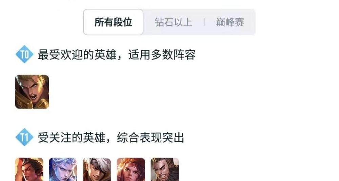Image resolution: width=339 pixels, height=181 pixels.
Task: View the only hero listed under T0
Action: pos(32,92)
